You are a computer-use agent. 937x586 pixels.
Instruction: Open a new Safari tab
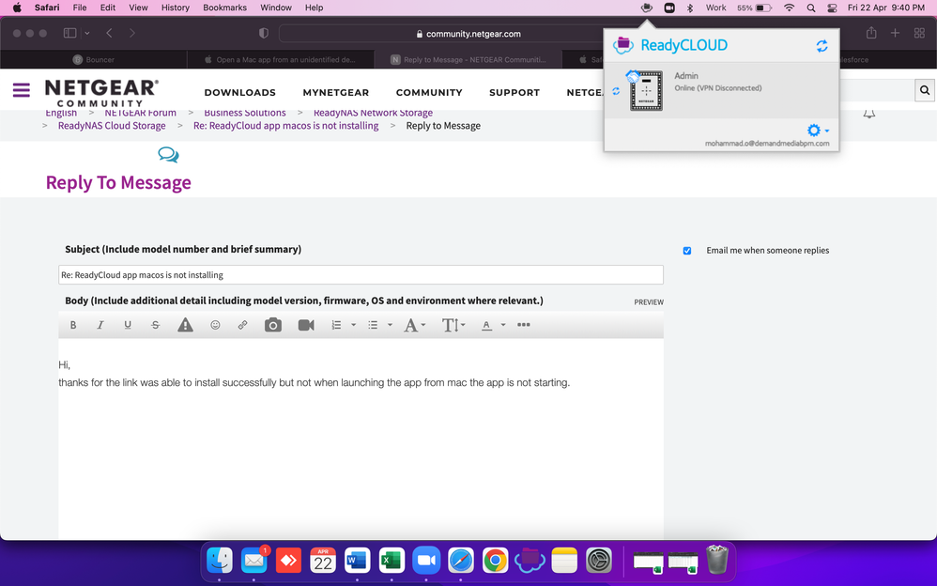tap(895, 33)
